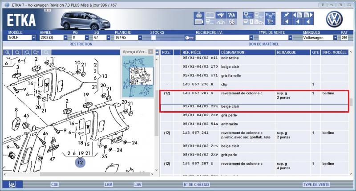Open the SG dropdown showing 67
The height and width of the screenshot is (191, 356).
tap(108, 38)
